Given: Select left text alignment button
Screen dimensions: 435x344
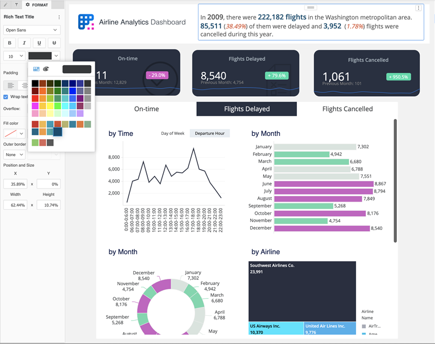Looking at the screenshot, I should (x=10, y=85).
